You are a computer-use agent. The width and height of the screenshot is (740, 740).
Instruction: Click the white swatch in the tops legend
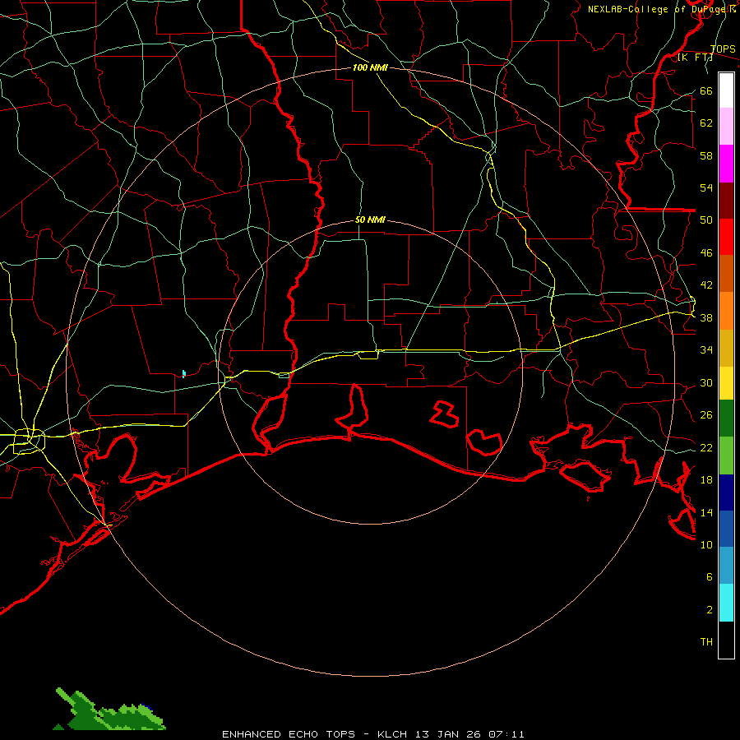pyautogui.click(x=726, y=90)
